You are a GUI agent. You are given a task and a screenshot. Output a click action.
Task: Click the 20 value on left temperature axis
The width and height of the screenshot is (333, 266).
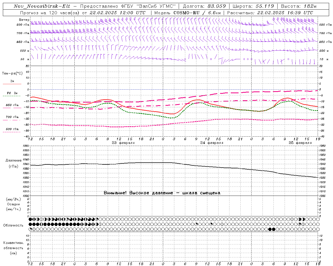(27, 66)
